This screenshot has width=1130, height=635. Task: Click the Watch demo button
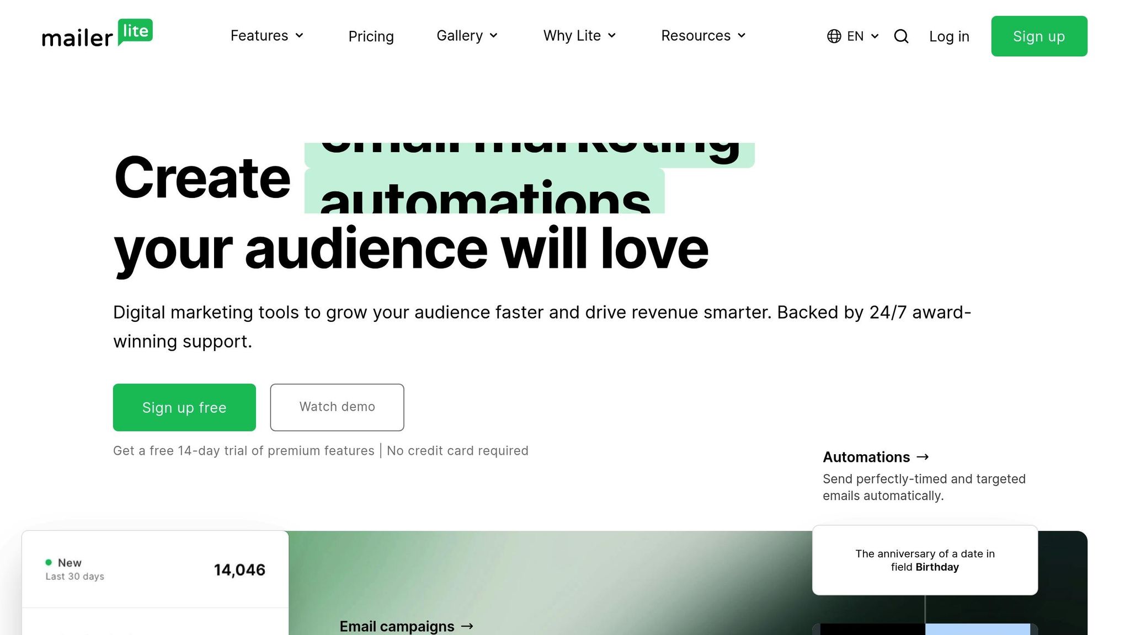(x=337, y=407)
